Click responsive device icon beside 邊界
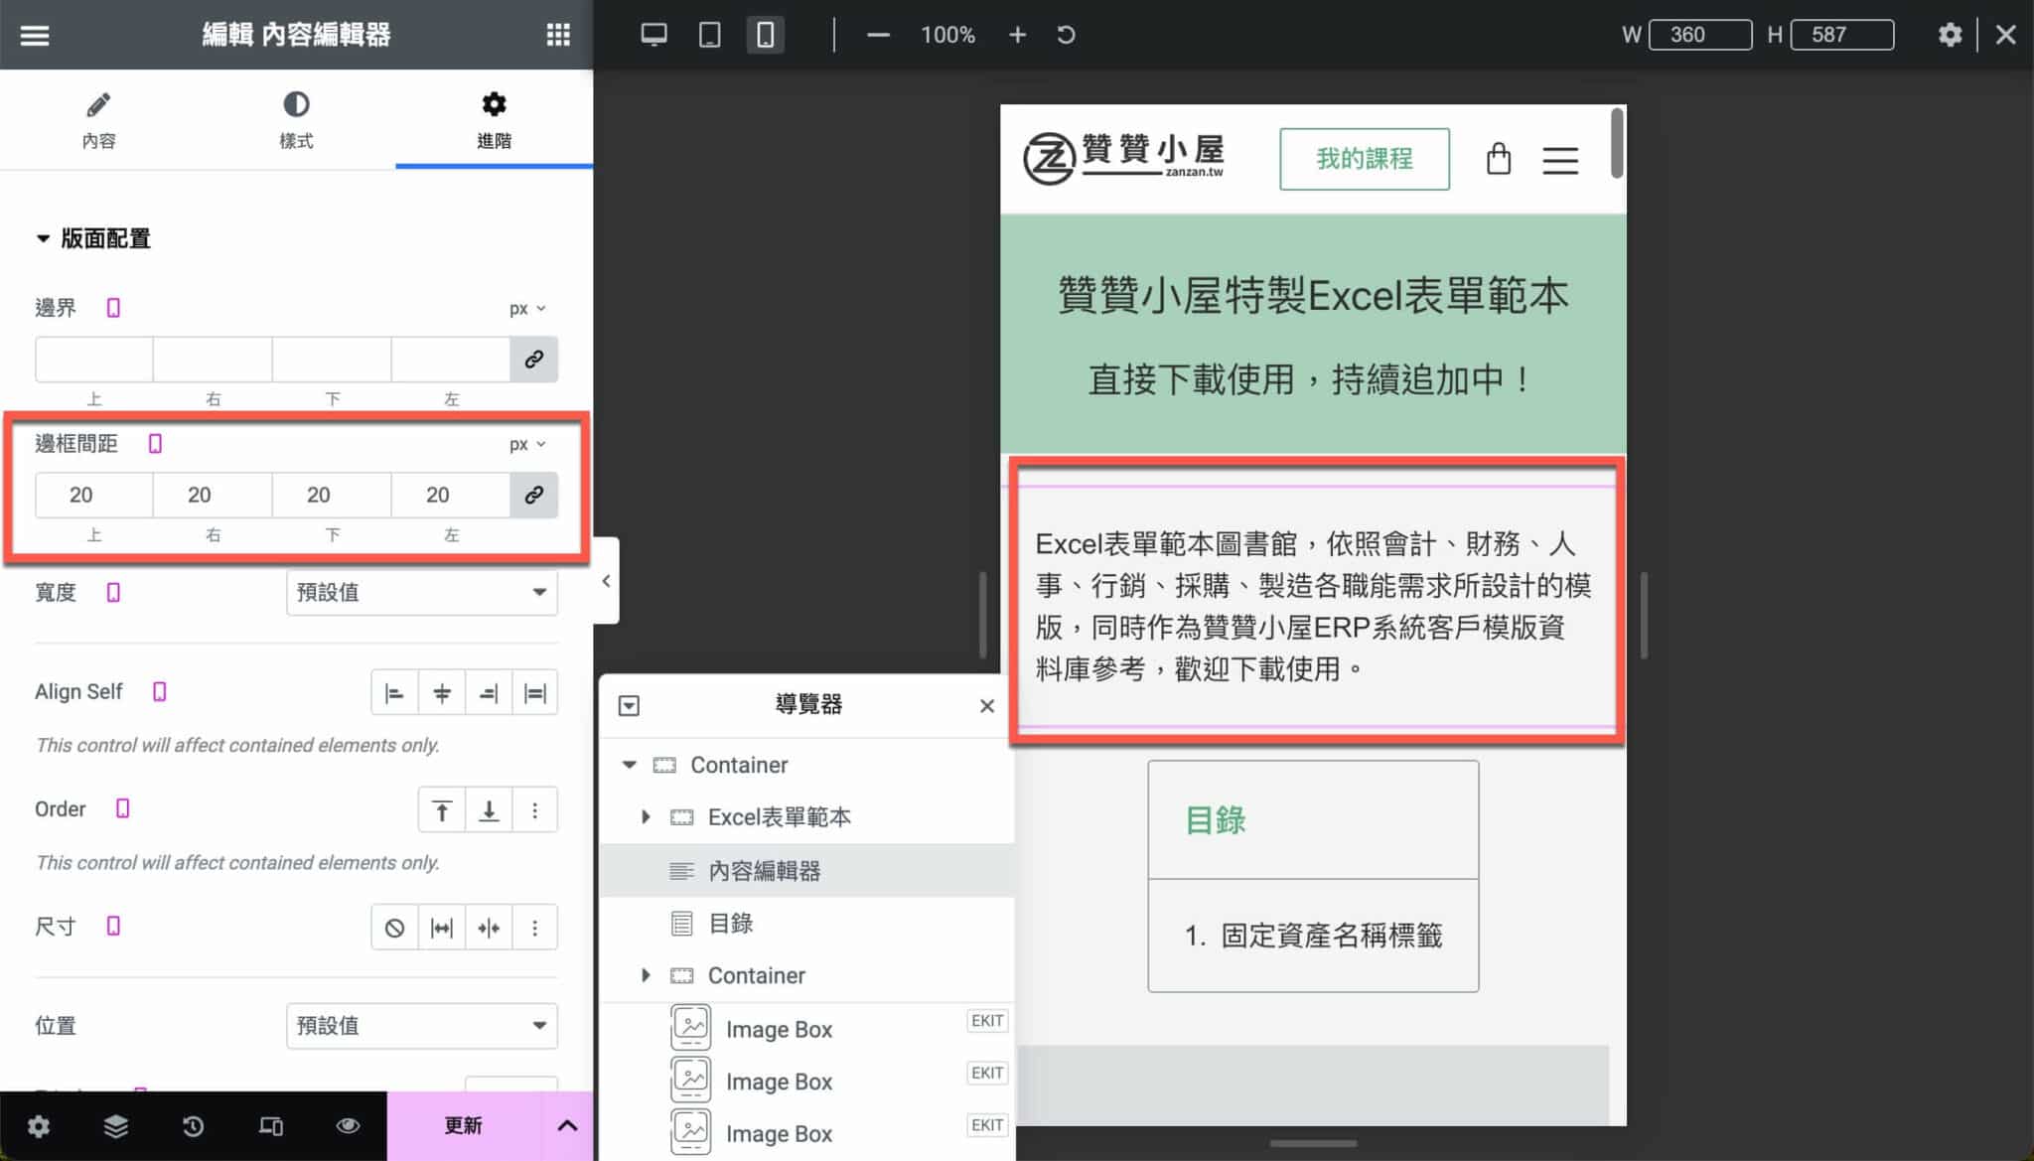The width and height of the screenshot is (2034, 1161). [113, 308]
